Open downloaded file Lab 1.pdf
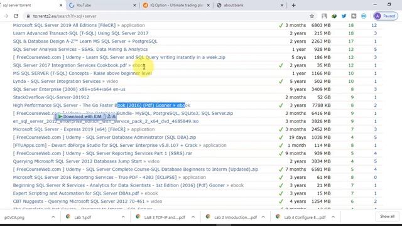Image resolution: width=402 pixels, height=226 pixels. coord(82,217)
